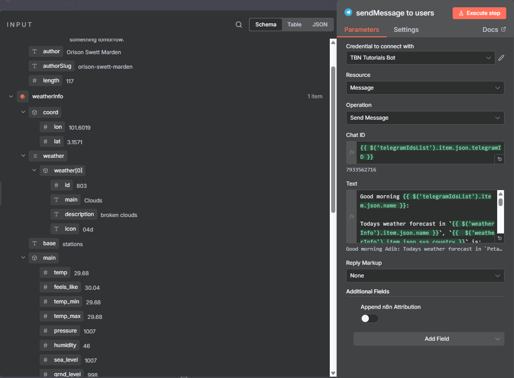Open the Docs link
The width and height of the screenshot is (514, 378).
[494, 30]
